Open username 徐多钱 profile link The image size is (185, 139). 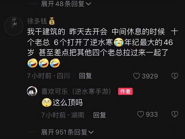(37, 21)
